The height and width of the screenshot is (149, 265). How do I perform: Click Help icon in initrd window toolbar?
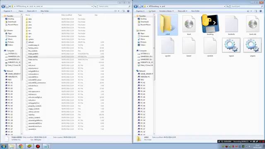128,11
